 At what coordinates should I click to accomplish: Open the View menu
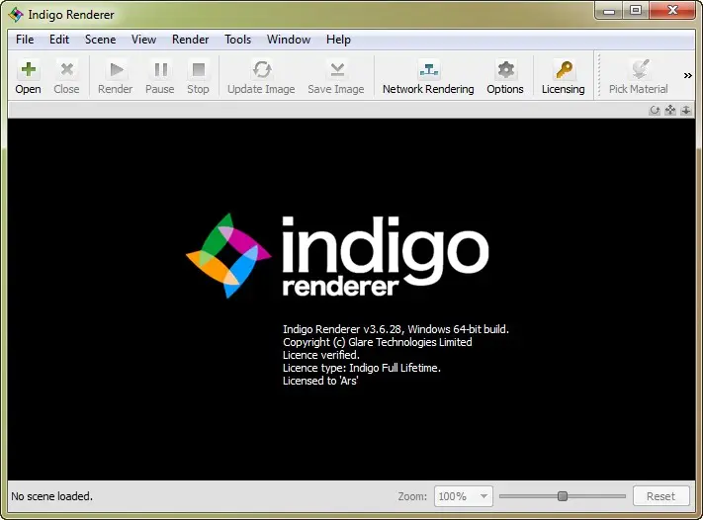tap(143, 40)
